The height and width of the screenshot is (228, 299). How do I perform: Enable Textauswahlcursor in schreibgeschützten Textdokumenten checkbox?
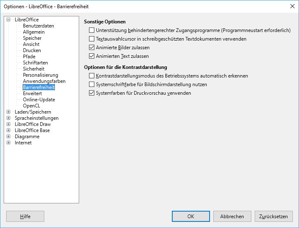[92, 39]
